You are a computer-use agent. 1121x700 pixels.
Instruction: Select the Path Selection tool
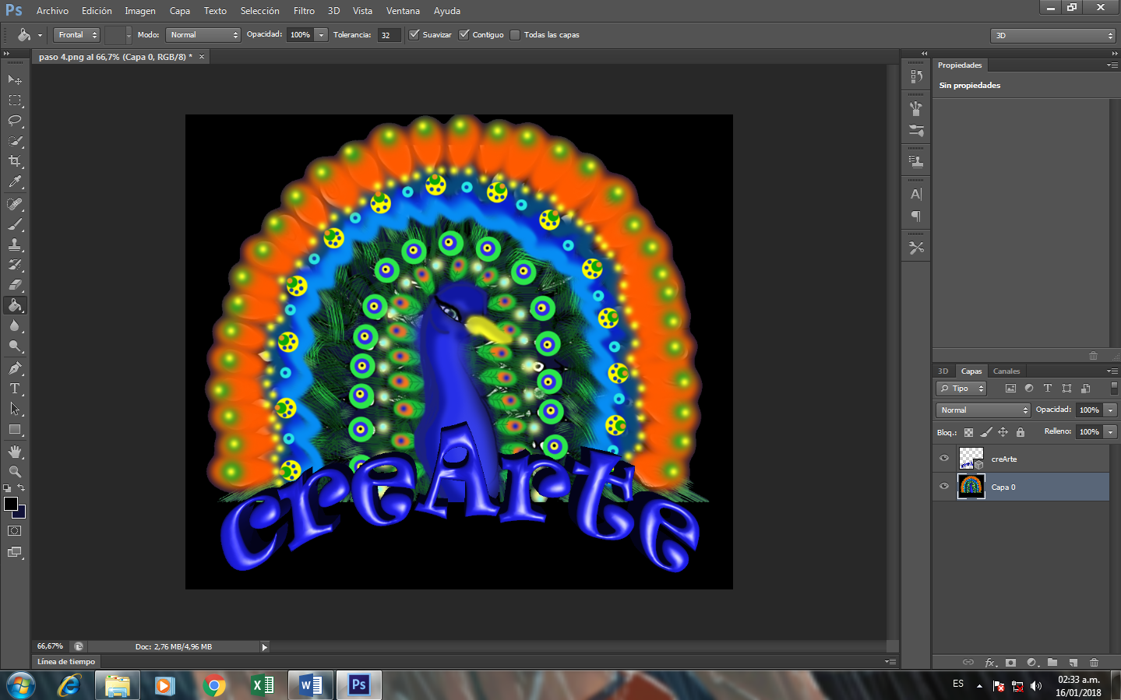coord(15,408)
